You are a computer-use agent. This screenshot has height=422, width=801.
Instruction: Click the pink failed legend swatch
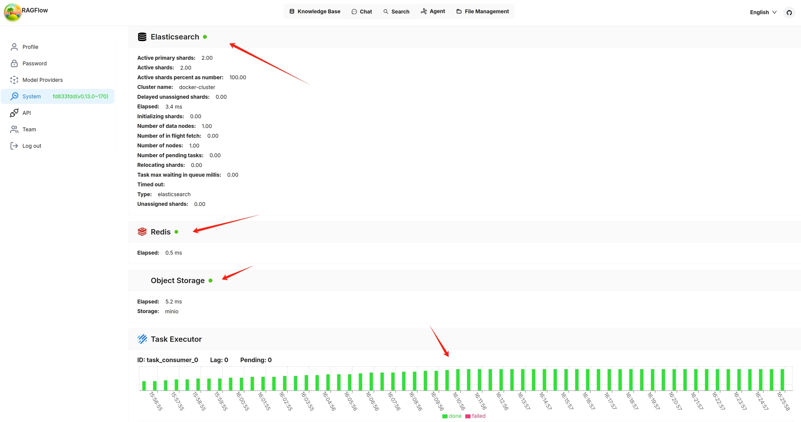468,416
